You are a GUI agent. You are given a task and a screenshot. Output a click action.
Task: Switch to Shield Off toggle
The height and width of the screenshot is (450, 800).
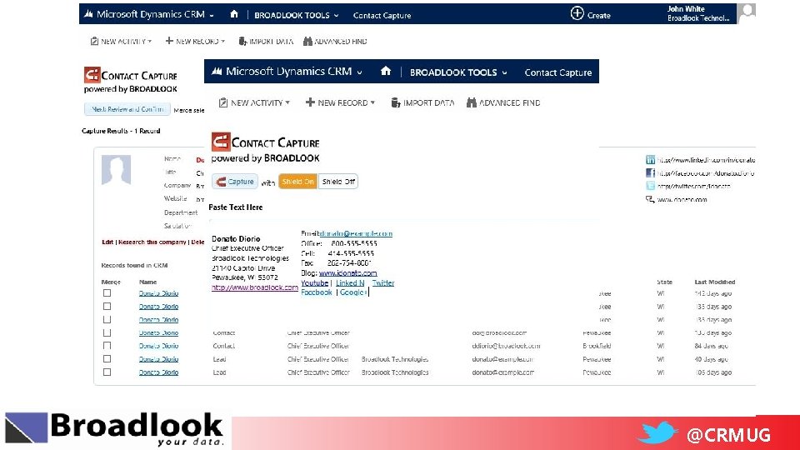(x=338, y=182)
